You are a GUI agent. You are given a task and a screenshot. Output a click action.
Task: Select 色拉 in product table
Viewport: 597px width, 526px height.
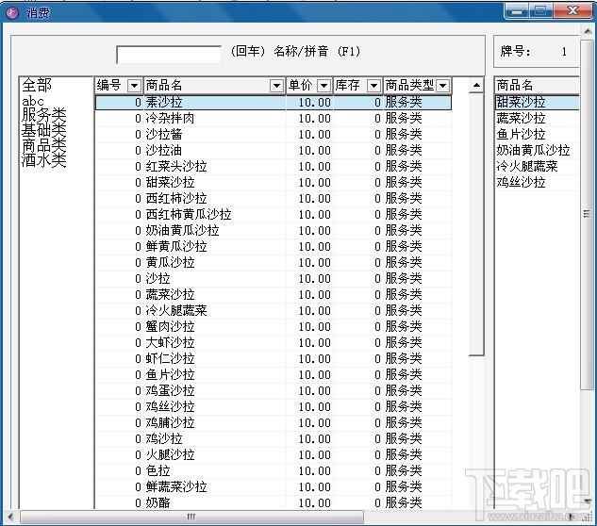[x=273, y=470]
